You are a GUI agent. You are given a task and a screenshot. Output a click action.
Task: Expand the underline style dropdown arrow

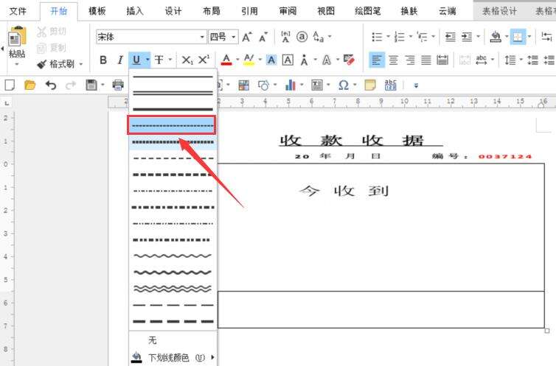click(147, 60)
